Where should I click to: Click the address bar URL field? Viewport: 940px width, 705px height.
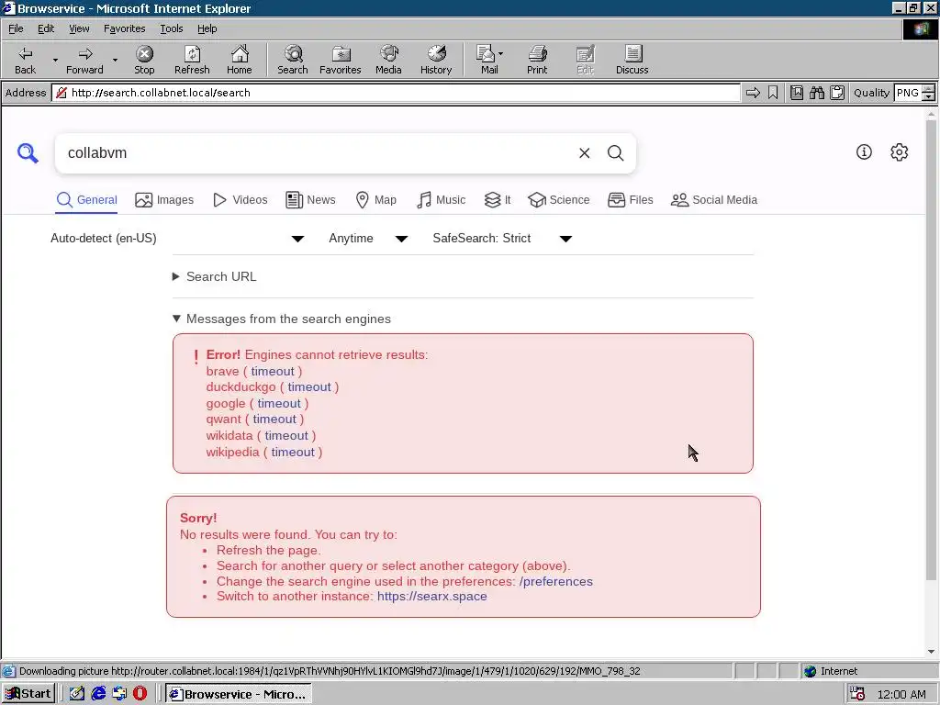[x=396, y=93]
